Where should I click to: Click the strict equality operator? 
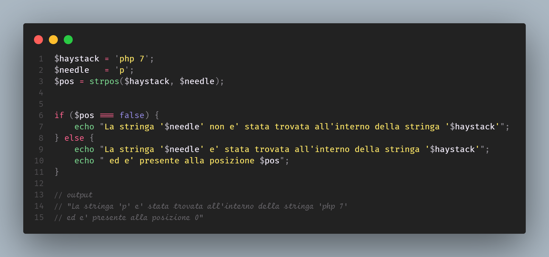pos(107,115)
